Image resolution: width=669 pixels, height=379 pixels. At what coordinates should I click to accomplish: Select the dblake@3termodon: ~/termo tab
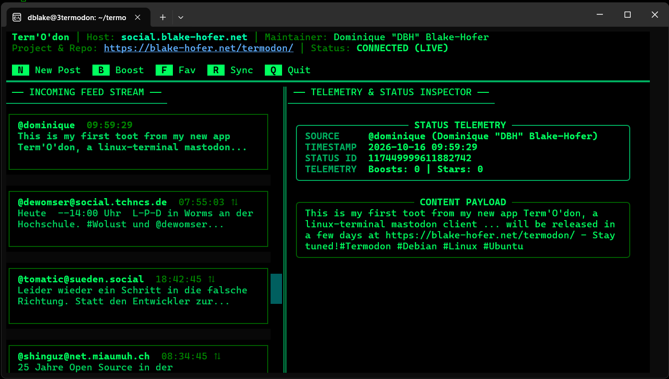point(79,17)
